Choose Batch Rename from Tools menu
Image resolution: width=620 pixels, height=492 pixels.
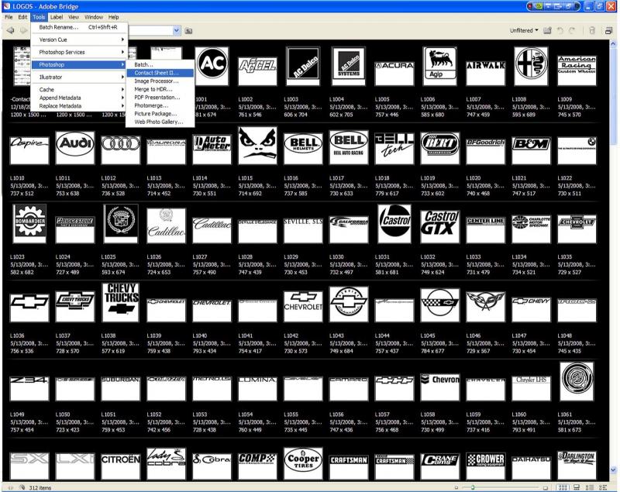pyautogui.click(x=79, y=27)
